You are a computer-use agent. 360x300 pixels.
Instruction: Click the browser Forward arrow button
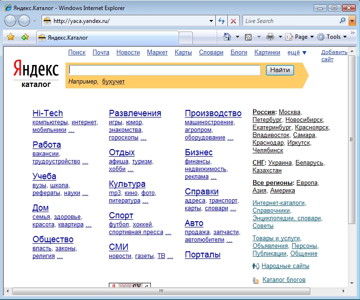click(x=24, y=21)
